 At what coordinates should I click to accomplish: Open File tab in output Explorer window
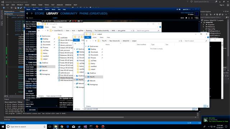(x=88, y=37)
